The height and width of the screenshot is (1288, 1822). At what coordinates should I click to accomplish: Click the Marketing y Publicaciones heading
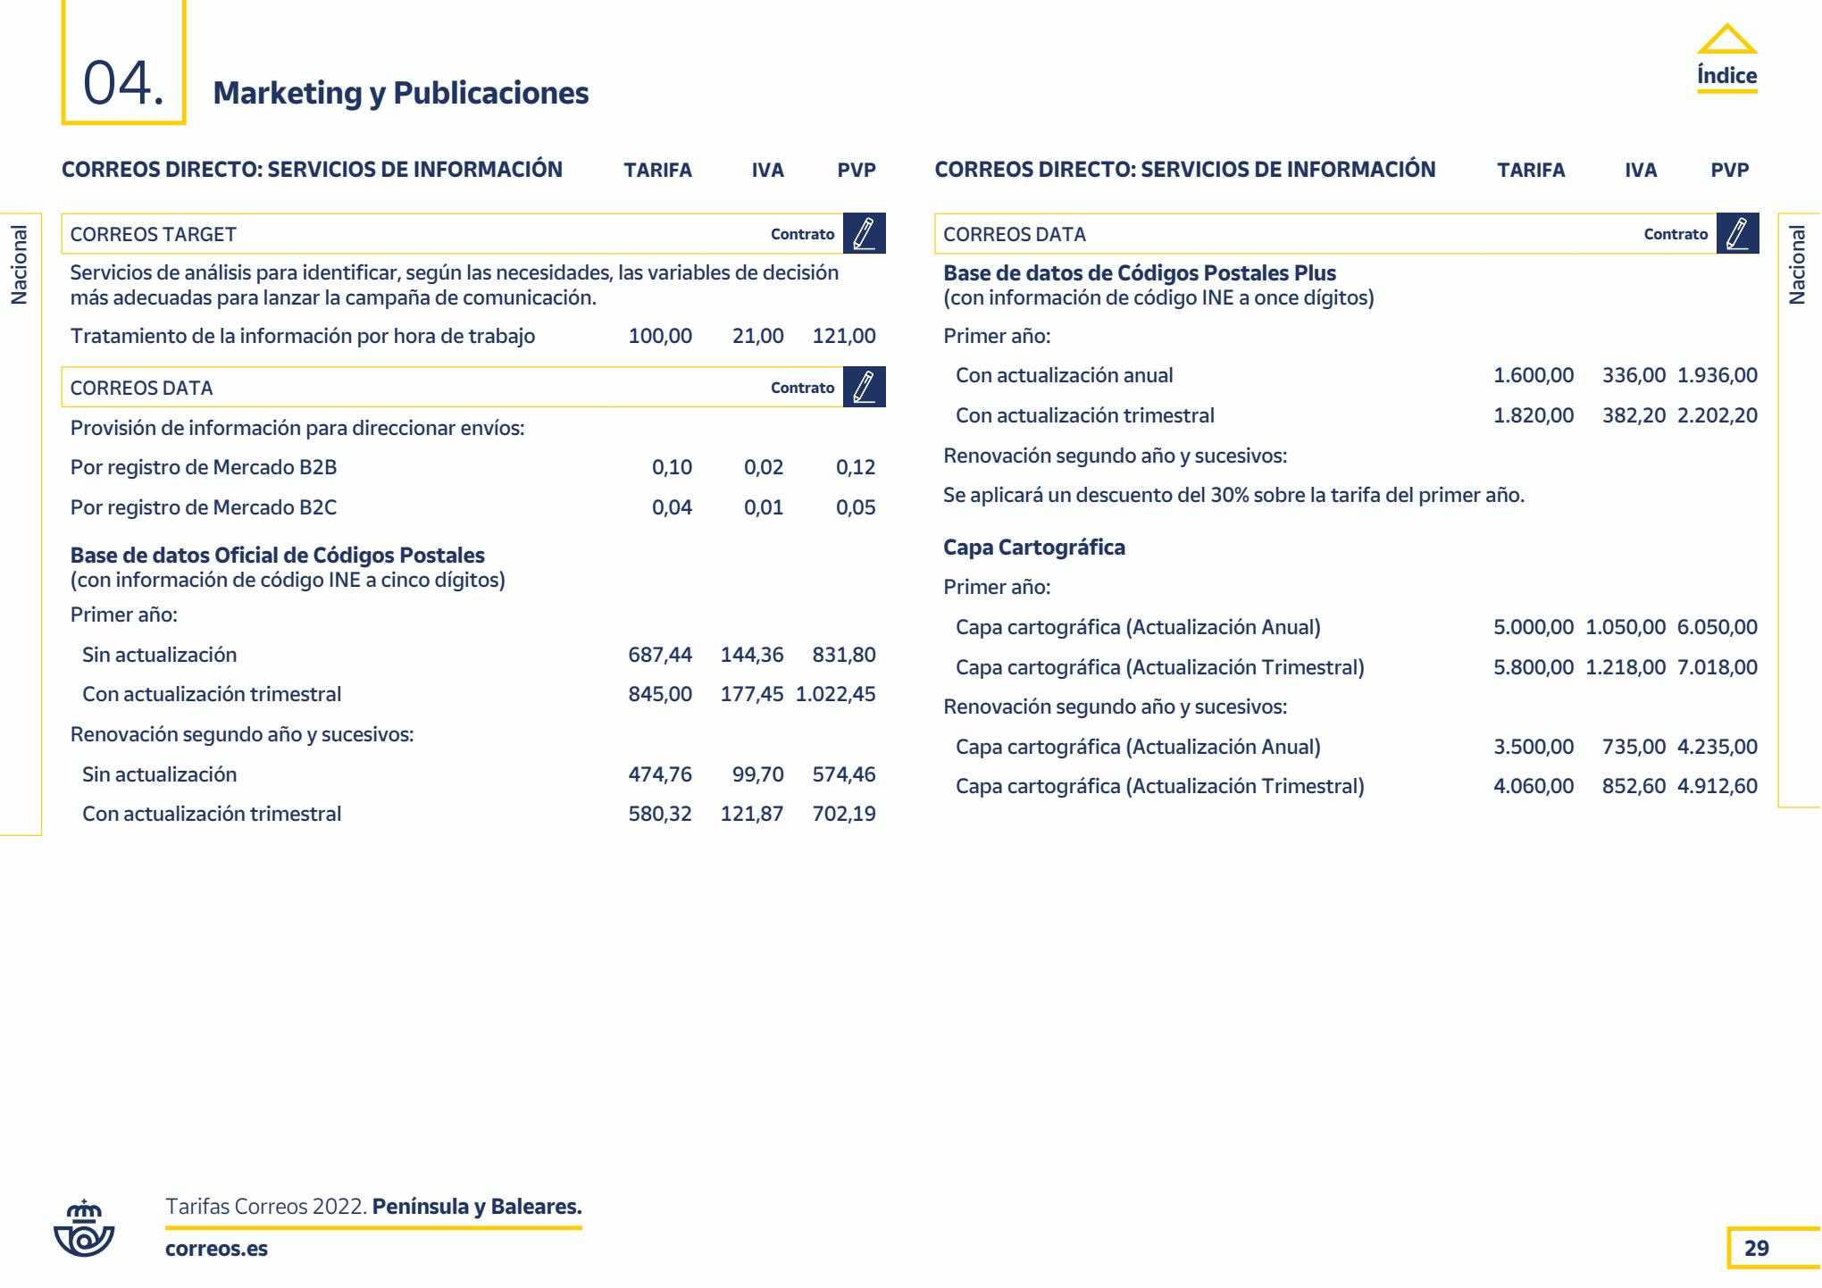[x=401, y=93]
